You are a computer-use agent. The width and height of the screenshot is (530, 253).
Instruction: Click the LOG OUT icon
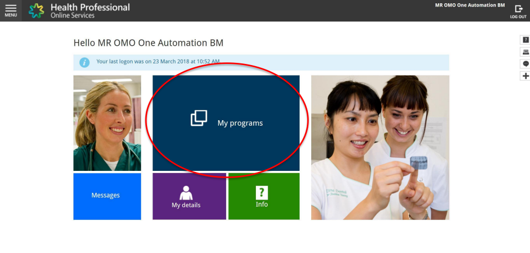click(518, 11)
